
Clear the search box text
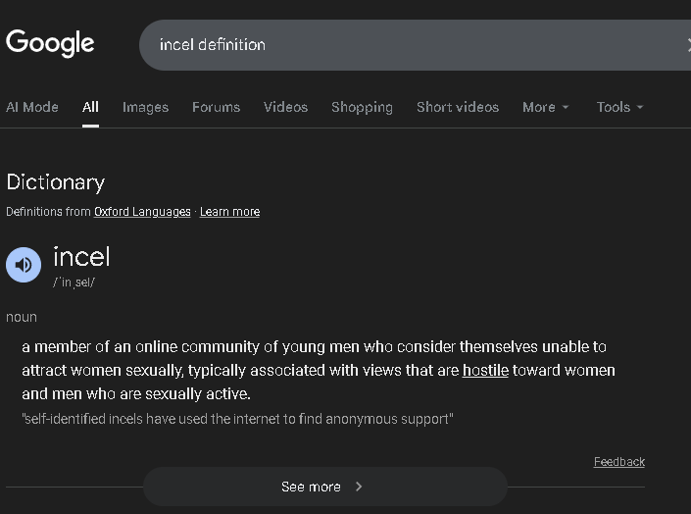point(687,44)
